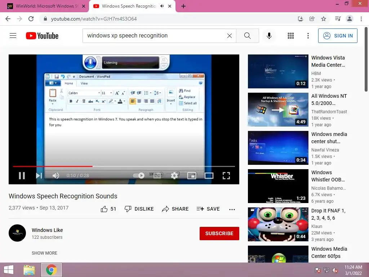369x277 pixels.
Task: Close the WinWorld tab
Action: click(84, 6)
